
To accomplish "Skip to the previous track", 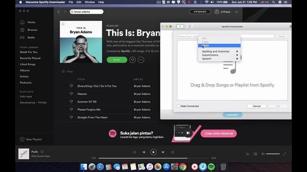I will pyautogui.click(x=144, y=152).
